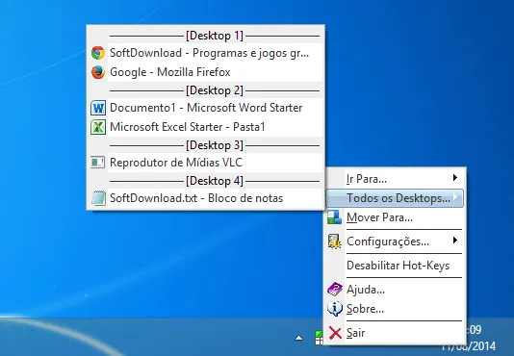Image resolution: width=514 pixels, height=356 pixels.
Task: Click the [Desktop 2] header
Action: pyautogui.click(x=215, y=90)
